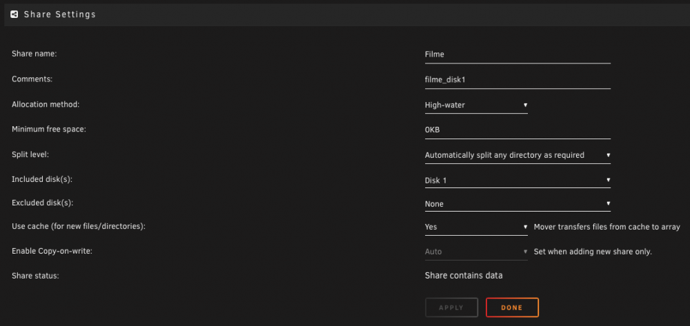Viewport: 690px width, 326px height.
Task: Click the Enable Copy-on-write Auto dropdown
Action: (x=476, y=252)
